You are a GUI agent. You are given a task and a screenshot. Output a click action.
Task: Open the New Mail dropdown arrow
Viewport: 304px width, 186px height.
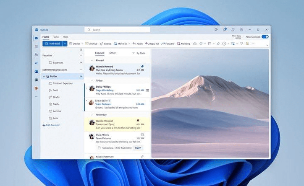pyautogui.click(x=65, y=44)
